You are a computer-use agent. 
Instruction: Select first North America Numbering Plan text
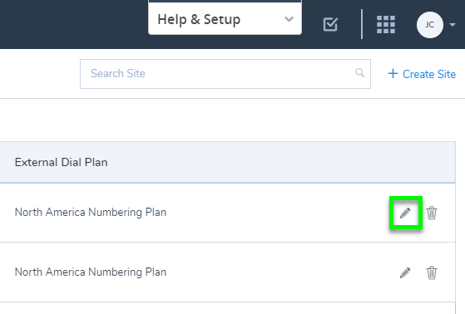point(91,213)
